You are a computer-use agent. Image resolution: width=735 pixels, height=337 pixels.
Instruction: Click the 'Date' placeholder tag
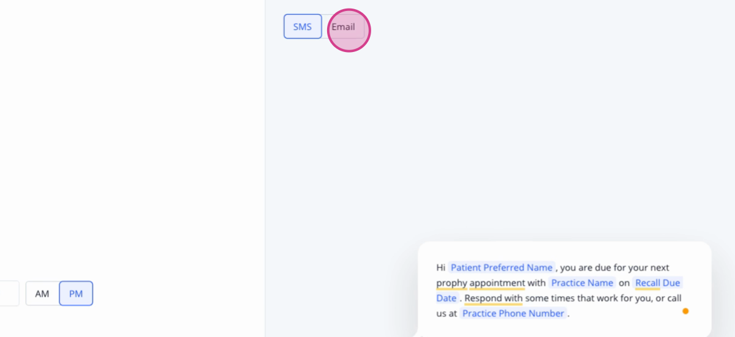pos(447,298)
